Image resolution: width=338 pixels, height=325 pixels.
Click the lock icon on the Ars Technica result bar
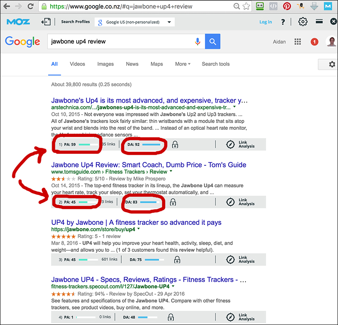pos(175,145)
